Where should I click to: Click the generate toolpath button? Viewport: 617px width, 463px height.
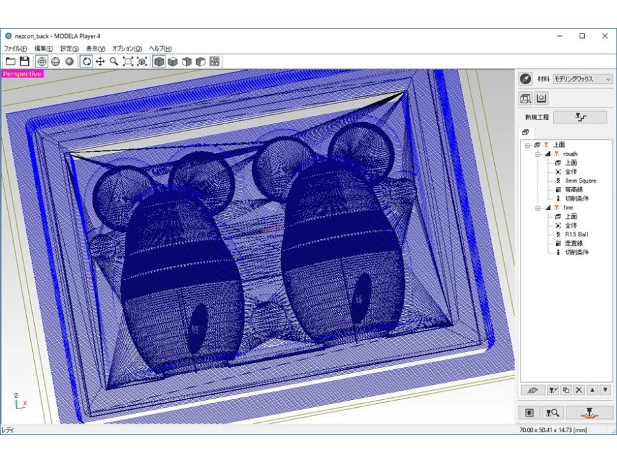point(533,390)
